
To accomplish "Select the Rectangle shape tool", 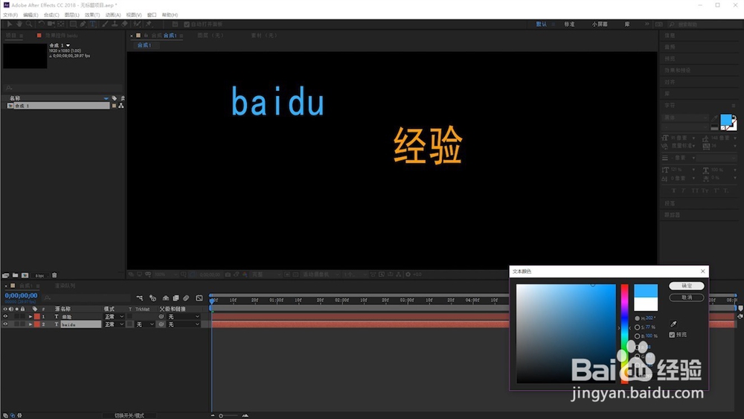I will click(74, 24).
